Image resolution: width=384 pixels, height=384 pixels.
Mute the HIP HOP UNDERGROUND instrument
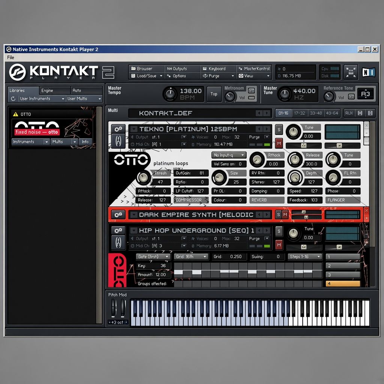pyautogui.click(x=279, y=245)
